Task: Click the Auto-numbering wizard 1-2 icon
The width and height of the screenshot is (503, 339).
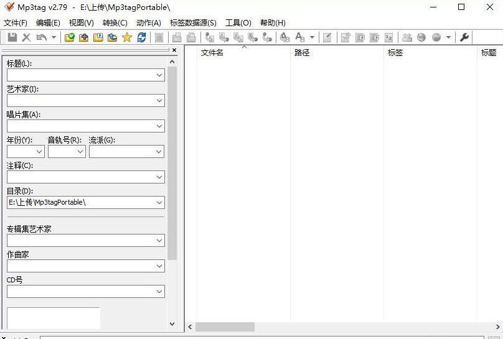Action: 389,37
